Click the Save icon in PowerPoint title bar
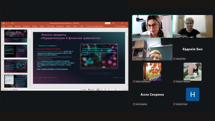215x121 pixels. 3,23
